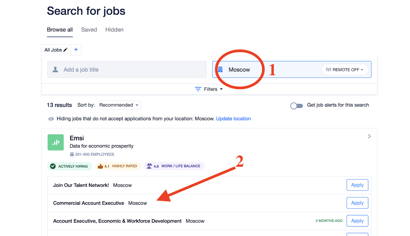Click the 13 results count text

pos(59,105)
